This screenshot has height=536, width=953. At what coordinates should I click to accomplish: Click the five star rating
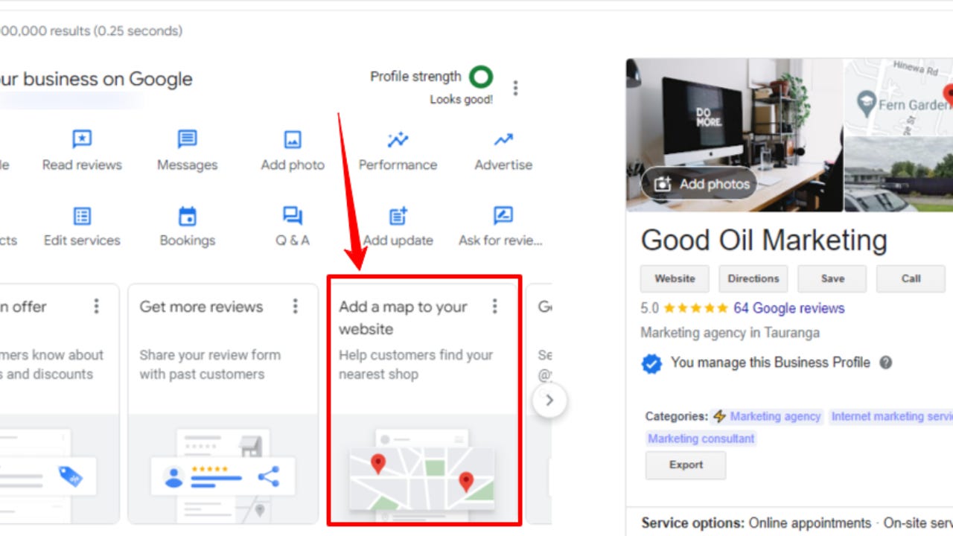click(695, 308)
